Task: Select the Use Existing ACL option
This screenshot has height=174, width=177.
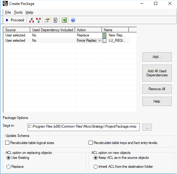Action: (x=8, y=158)
